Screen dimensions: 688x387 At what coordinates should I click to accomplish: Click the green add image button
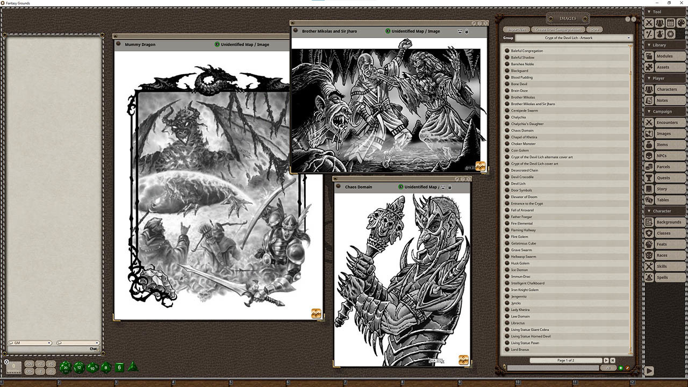point(621,368)
